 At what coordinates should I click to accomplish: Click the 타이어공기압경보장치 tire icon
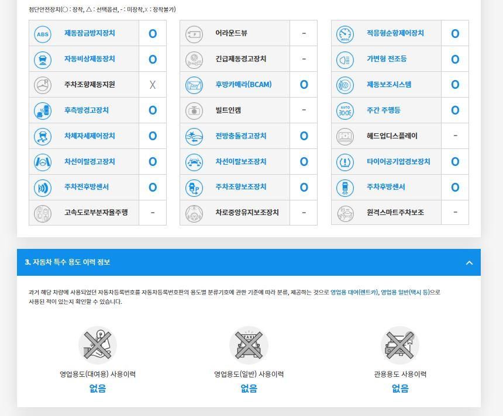[x=345, y=162]
